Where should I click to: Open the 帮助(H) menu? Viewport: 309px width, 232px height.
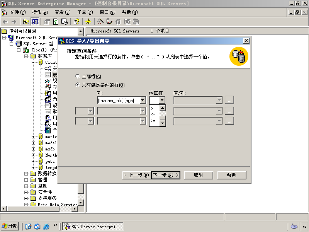[x=130, y=12]
